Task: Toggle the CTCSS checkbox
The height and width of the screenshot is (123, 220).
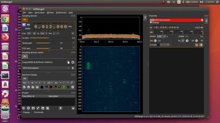Action: point(158,45)
